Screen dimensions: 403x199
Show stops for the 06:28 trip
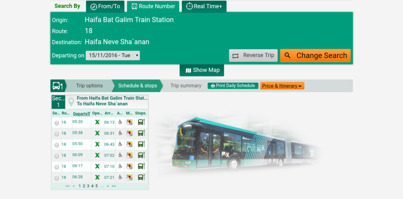(x=142, y=177)
